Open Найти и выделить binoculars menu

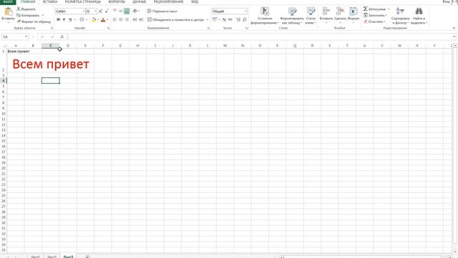419,16
